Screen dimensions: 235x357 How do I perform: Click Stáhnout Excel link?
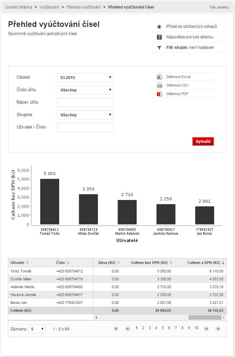tap(178, 77)
